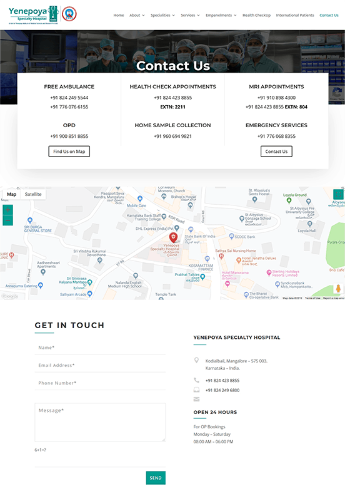Switch map to Satellite view
This screenshot has height=501, width=345.
33,194
